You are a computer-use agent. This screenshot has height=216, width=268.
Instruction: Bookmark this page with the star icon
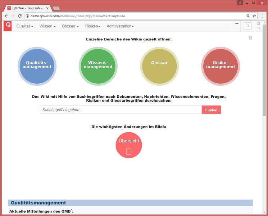click(x=254, y=16)
